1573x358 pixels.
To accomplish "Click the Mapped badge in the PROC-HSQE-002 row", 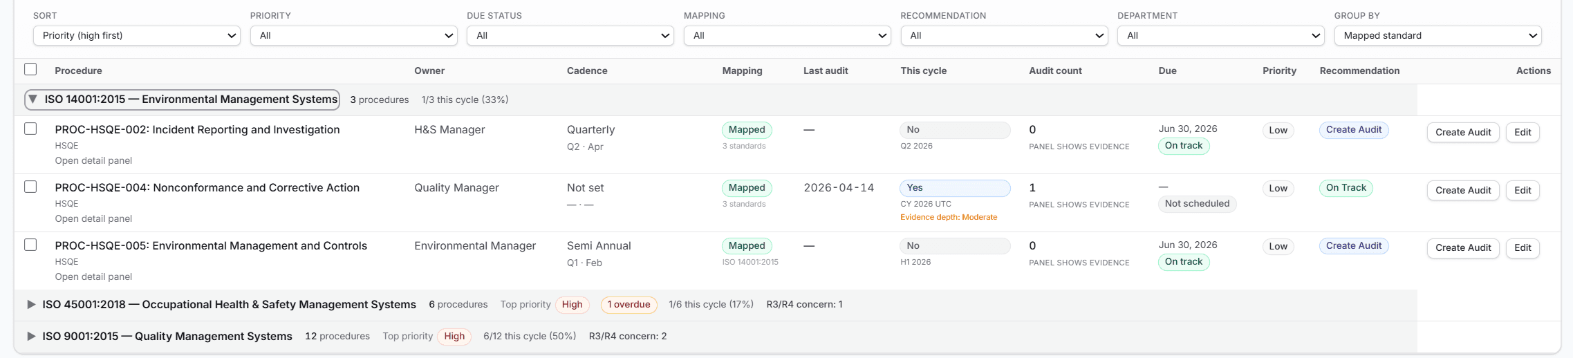I will click(x=747, y=130).
